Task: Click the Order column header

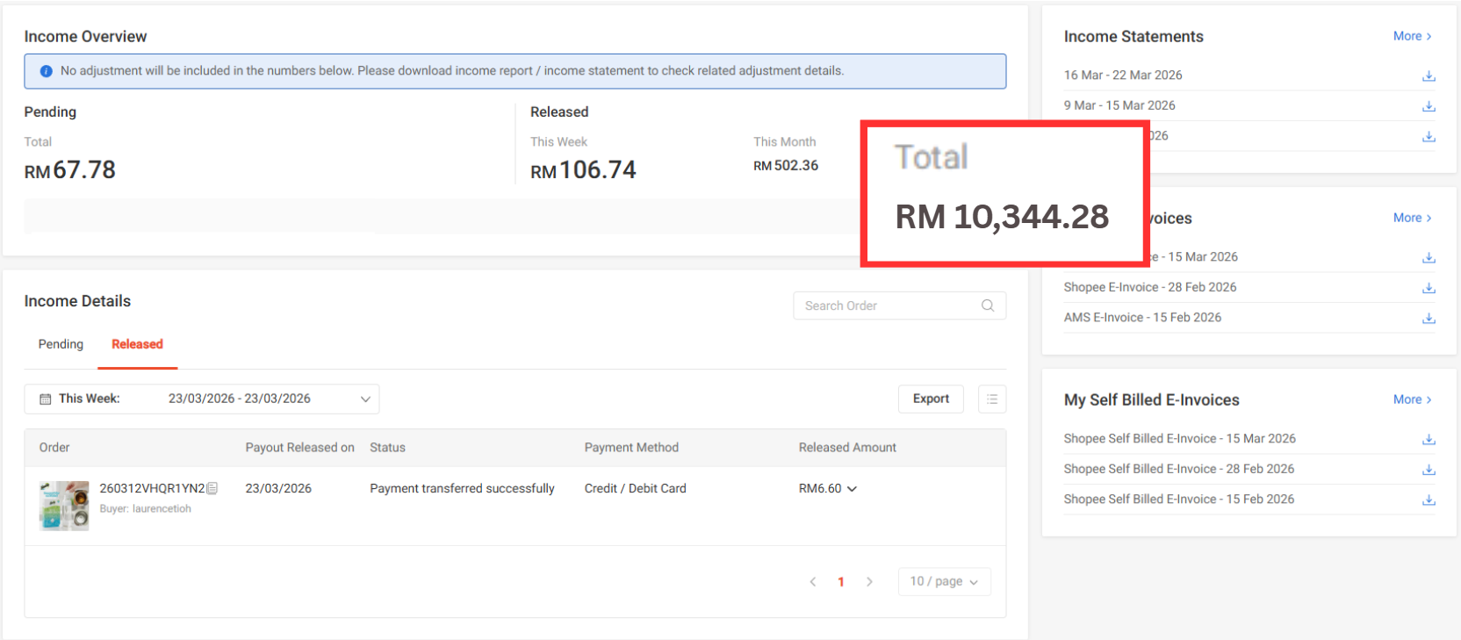Action: pos(54,448)
